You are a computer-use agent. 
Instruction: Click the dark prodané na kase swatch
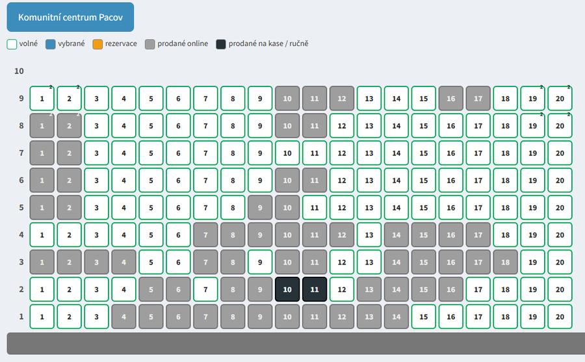tap(221, 44)
